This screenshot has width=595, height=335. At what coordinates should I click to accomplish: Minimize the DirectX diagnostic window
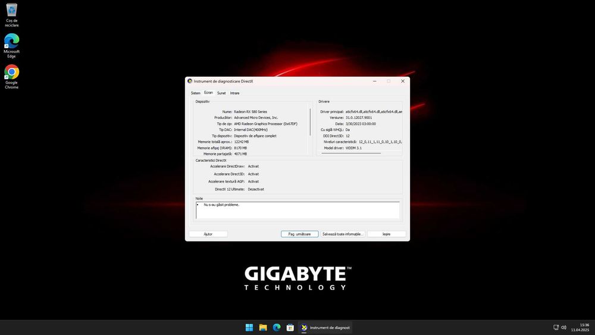(x=374, y=81)
